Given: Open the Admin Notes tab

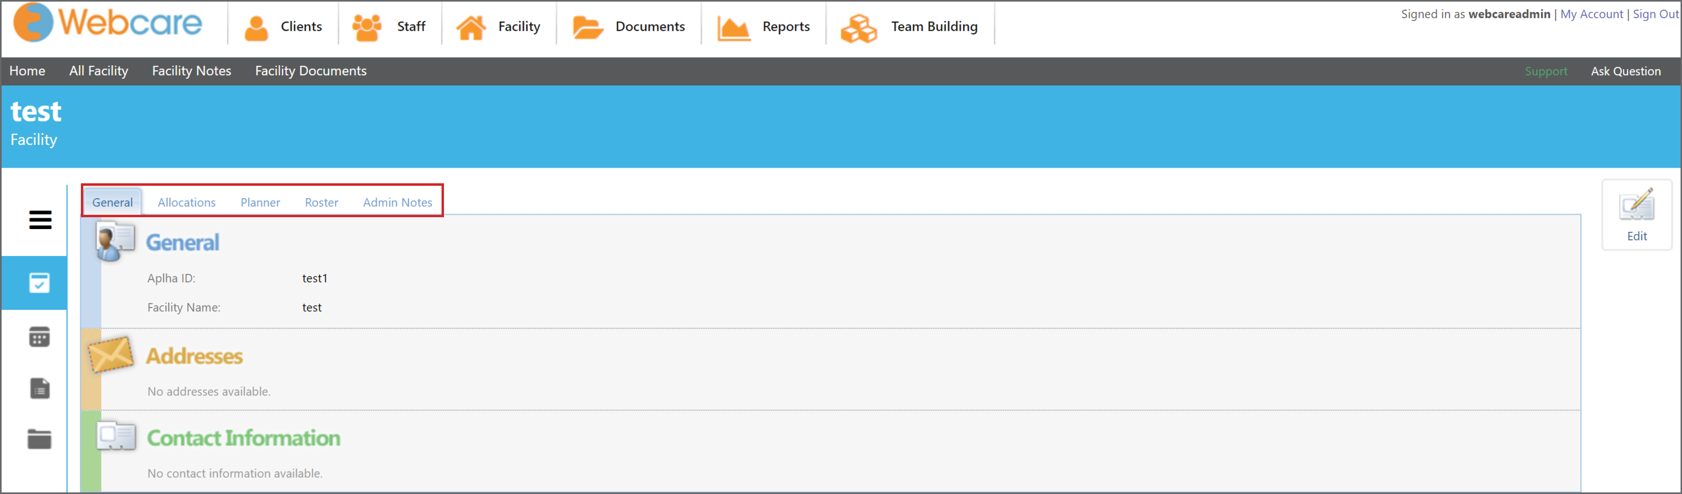Looking at the screenshot, I should [x=398, y=202].
